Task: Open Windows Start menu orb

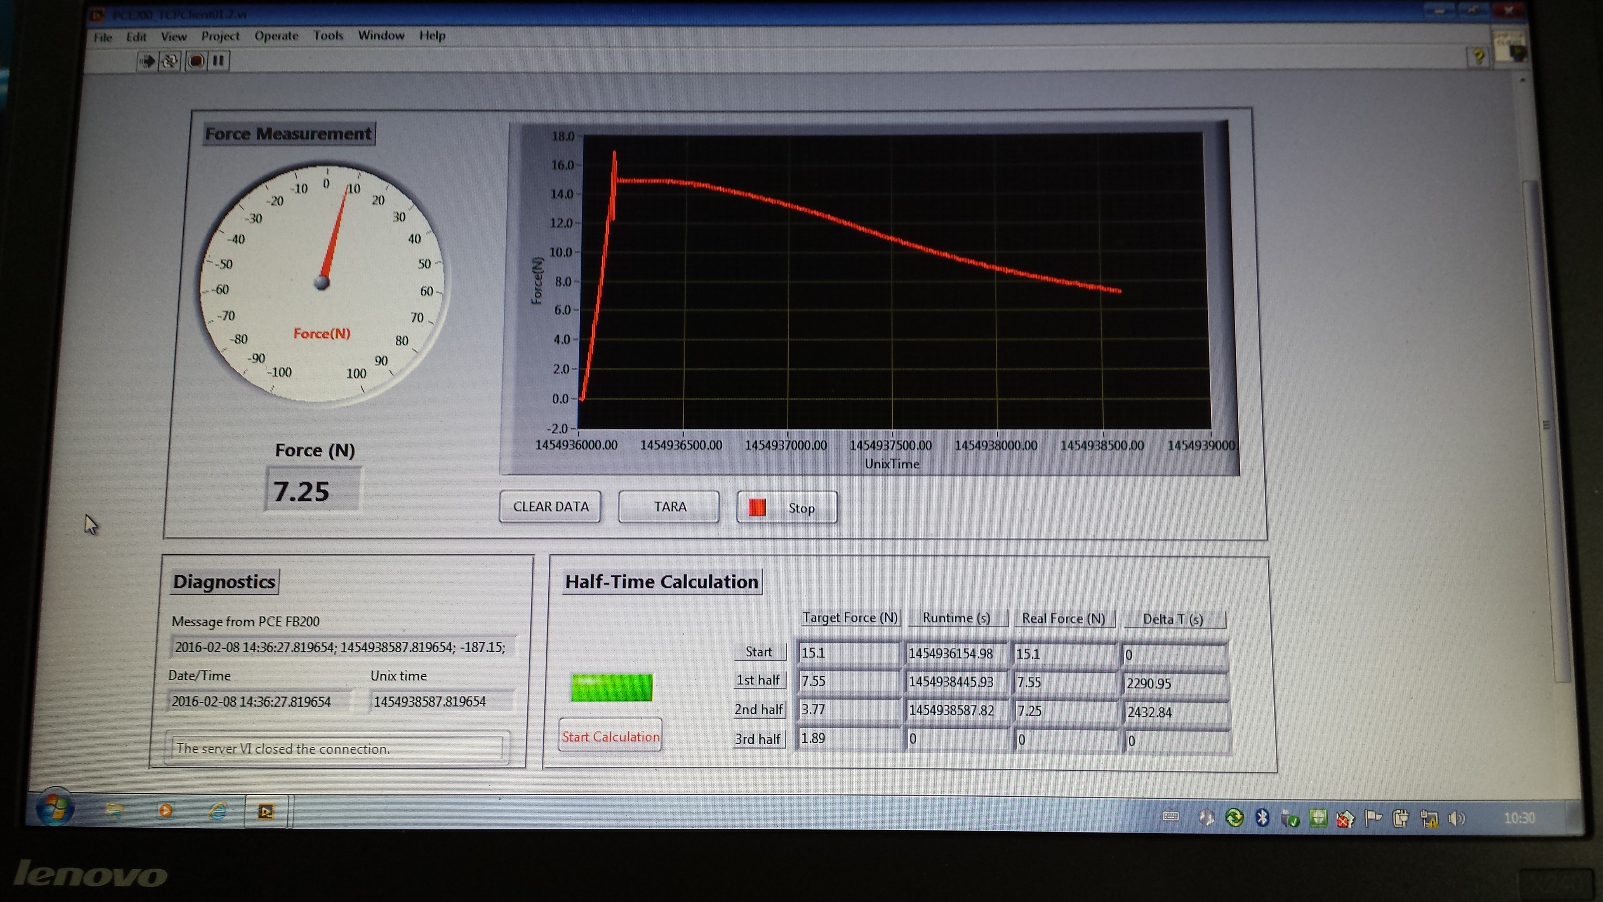Action: tap(55, 809)
